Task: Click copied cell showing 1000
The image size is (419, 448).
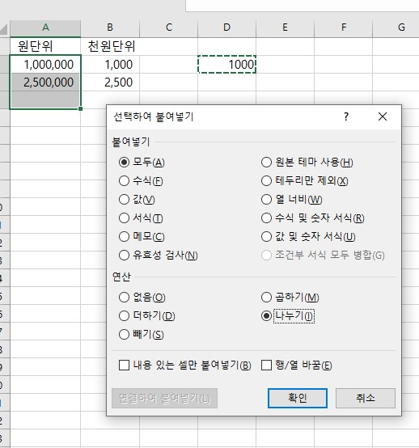Action: click(x=227, y=64)
